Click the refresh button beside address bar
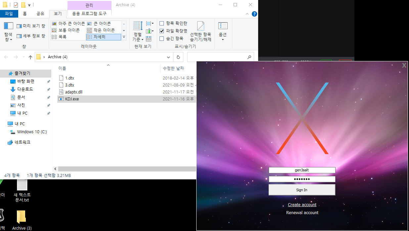The height and width of the screenshot is (231, 409). pyautogui.click(x=178, y=57)
